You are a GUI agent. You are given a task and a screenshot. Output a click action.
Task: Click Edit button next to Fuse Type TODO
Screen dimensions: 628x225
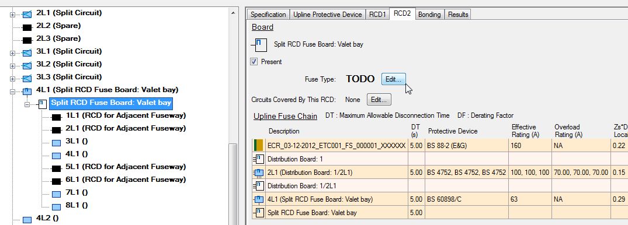(393, 79)
